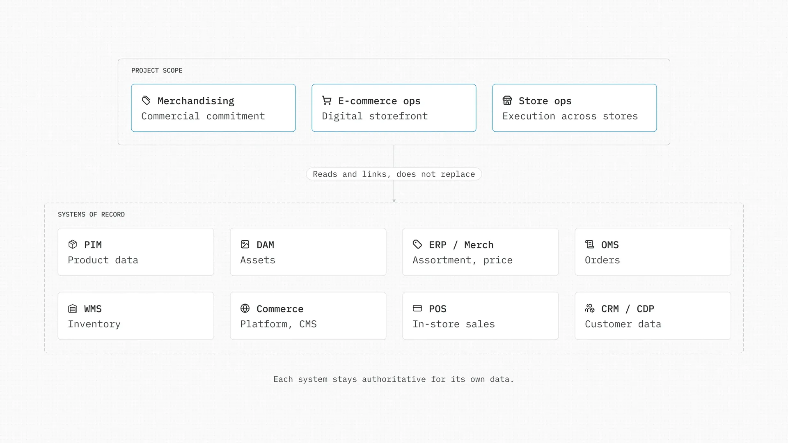Click the DAM image icon
Image resolution: width=788 pixels, height=443 pixels.
pyautogui.click(x=245, y=244)
